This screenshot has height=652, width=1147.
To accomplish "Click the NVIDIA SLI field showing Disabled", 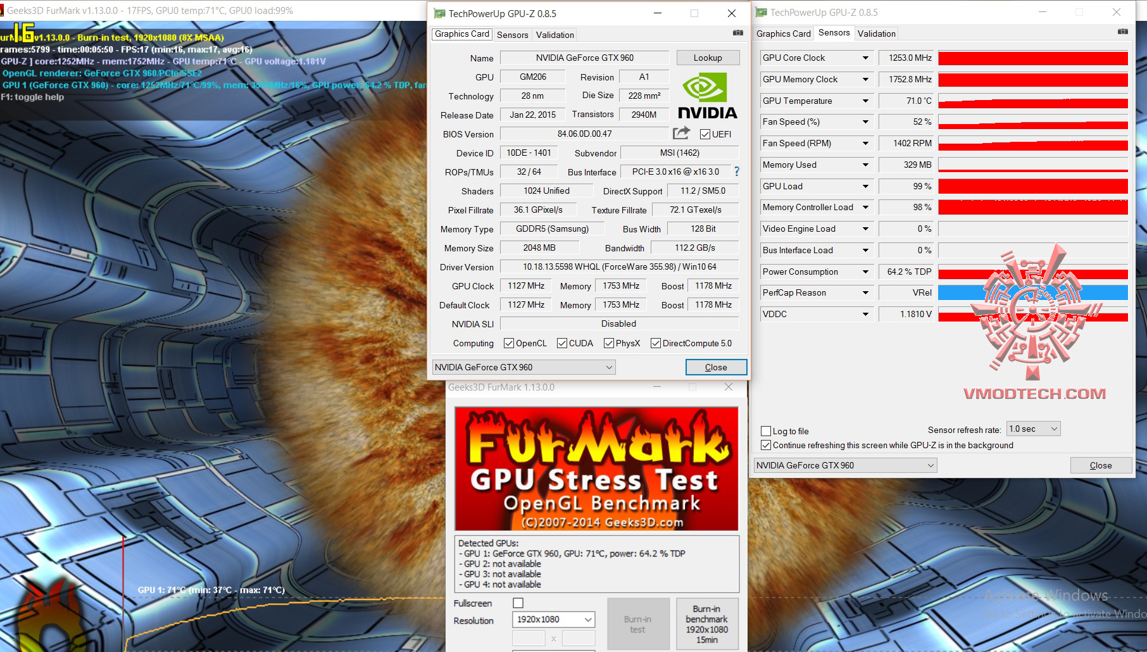I will 619,323.
